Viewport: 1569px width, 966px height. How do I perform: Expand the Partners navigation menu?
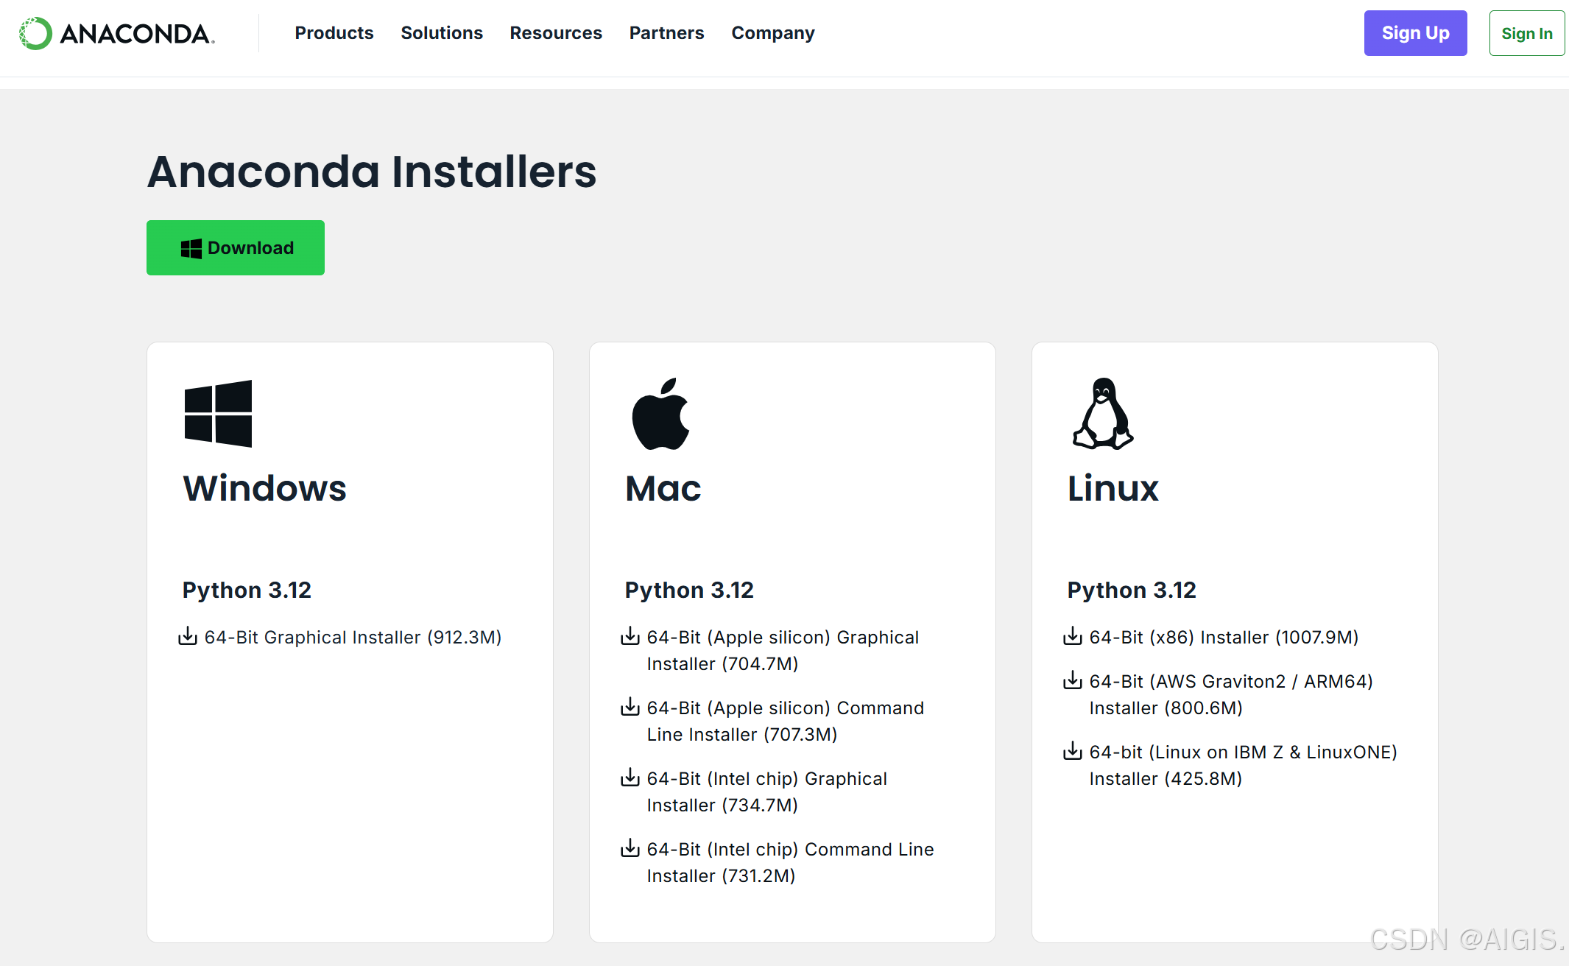(x=666, y=33)
